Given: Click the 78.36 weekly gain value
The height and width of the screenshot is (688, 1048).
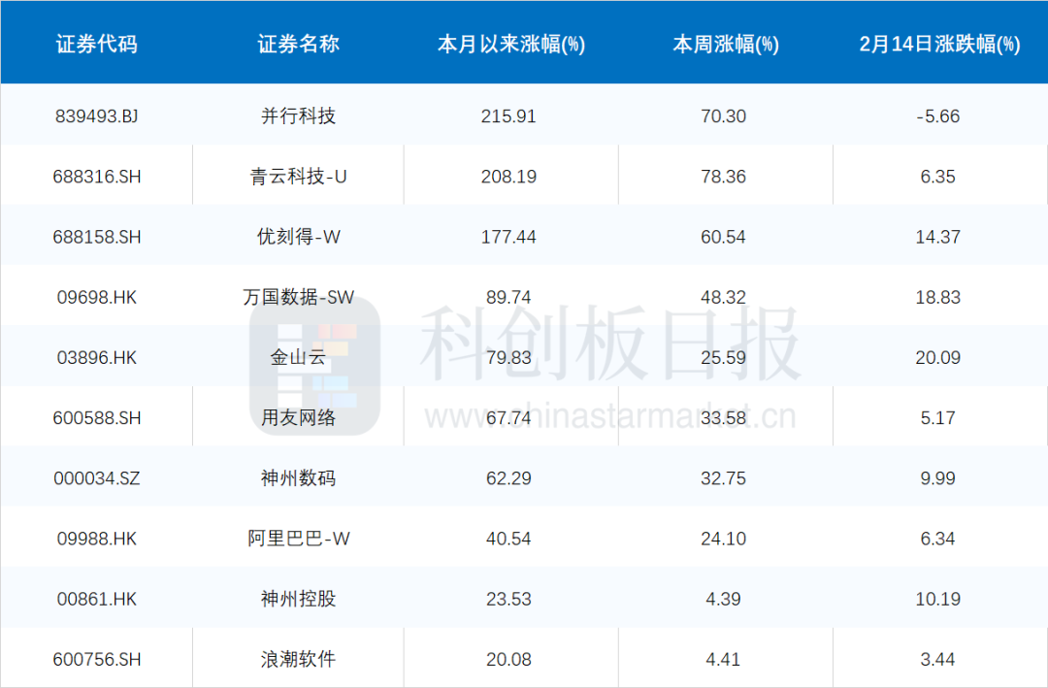Looking at the screenshot, I should click(724, 177).
